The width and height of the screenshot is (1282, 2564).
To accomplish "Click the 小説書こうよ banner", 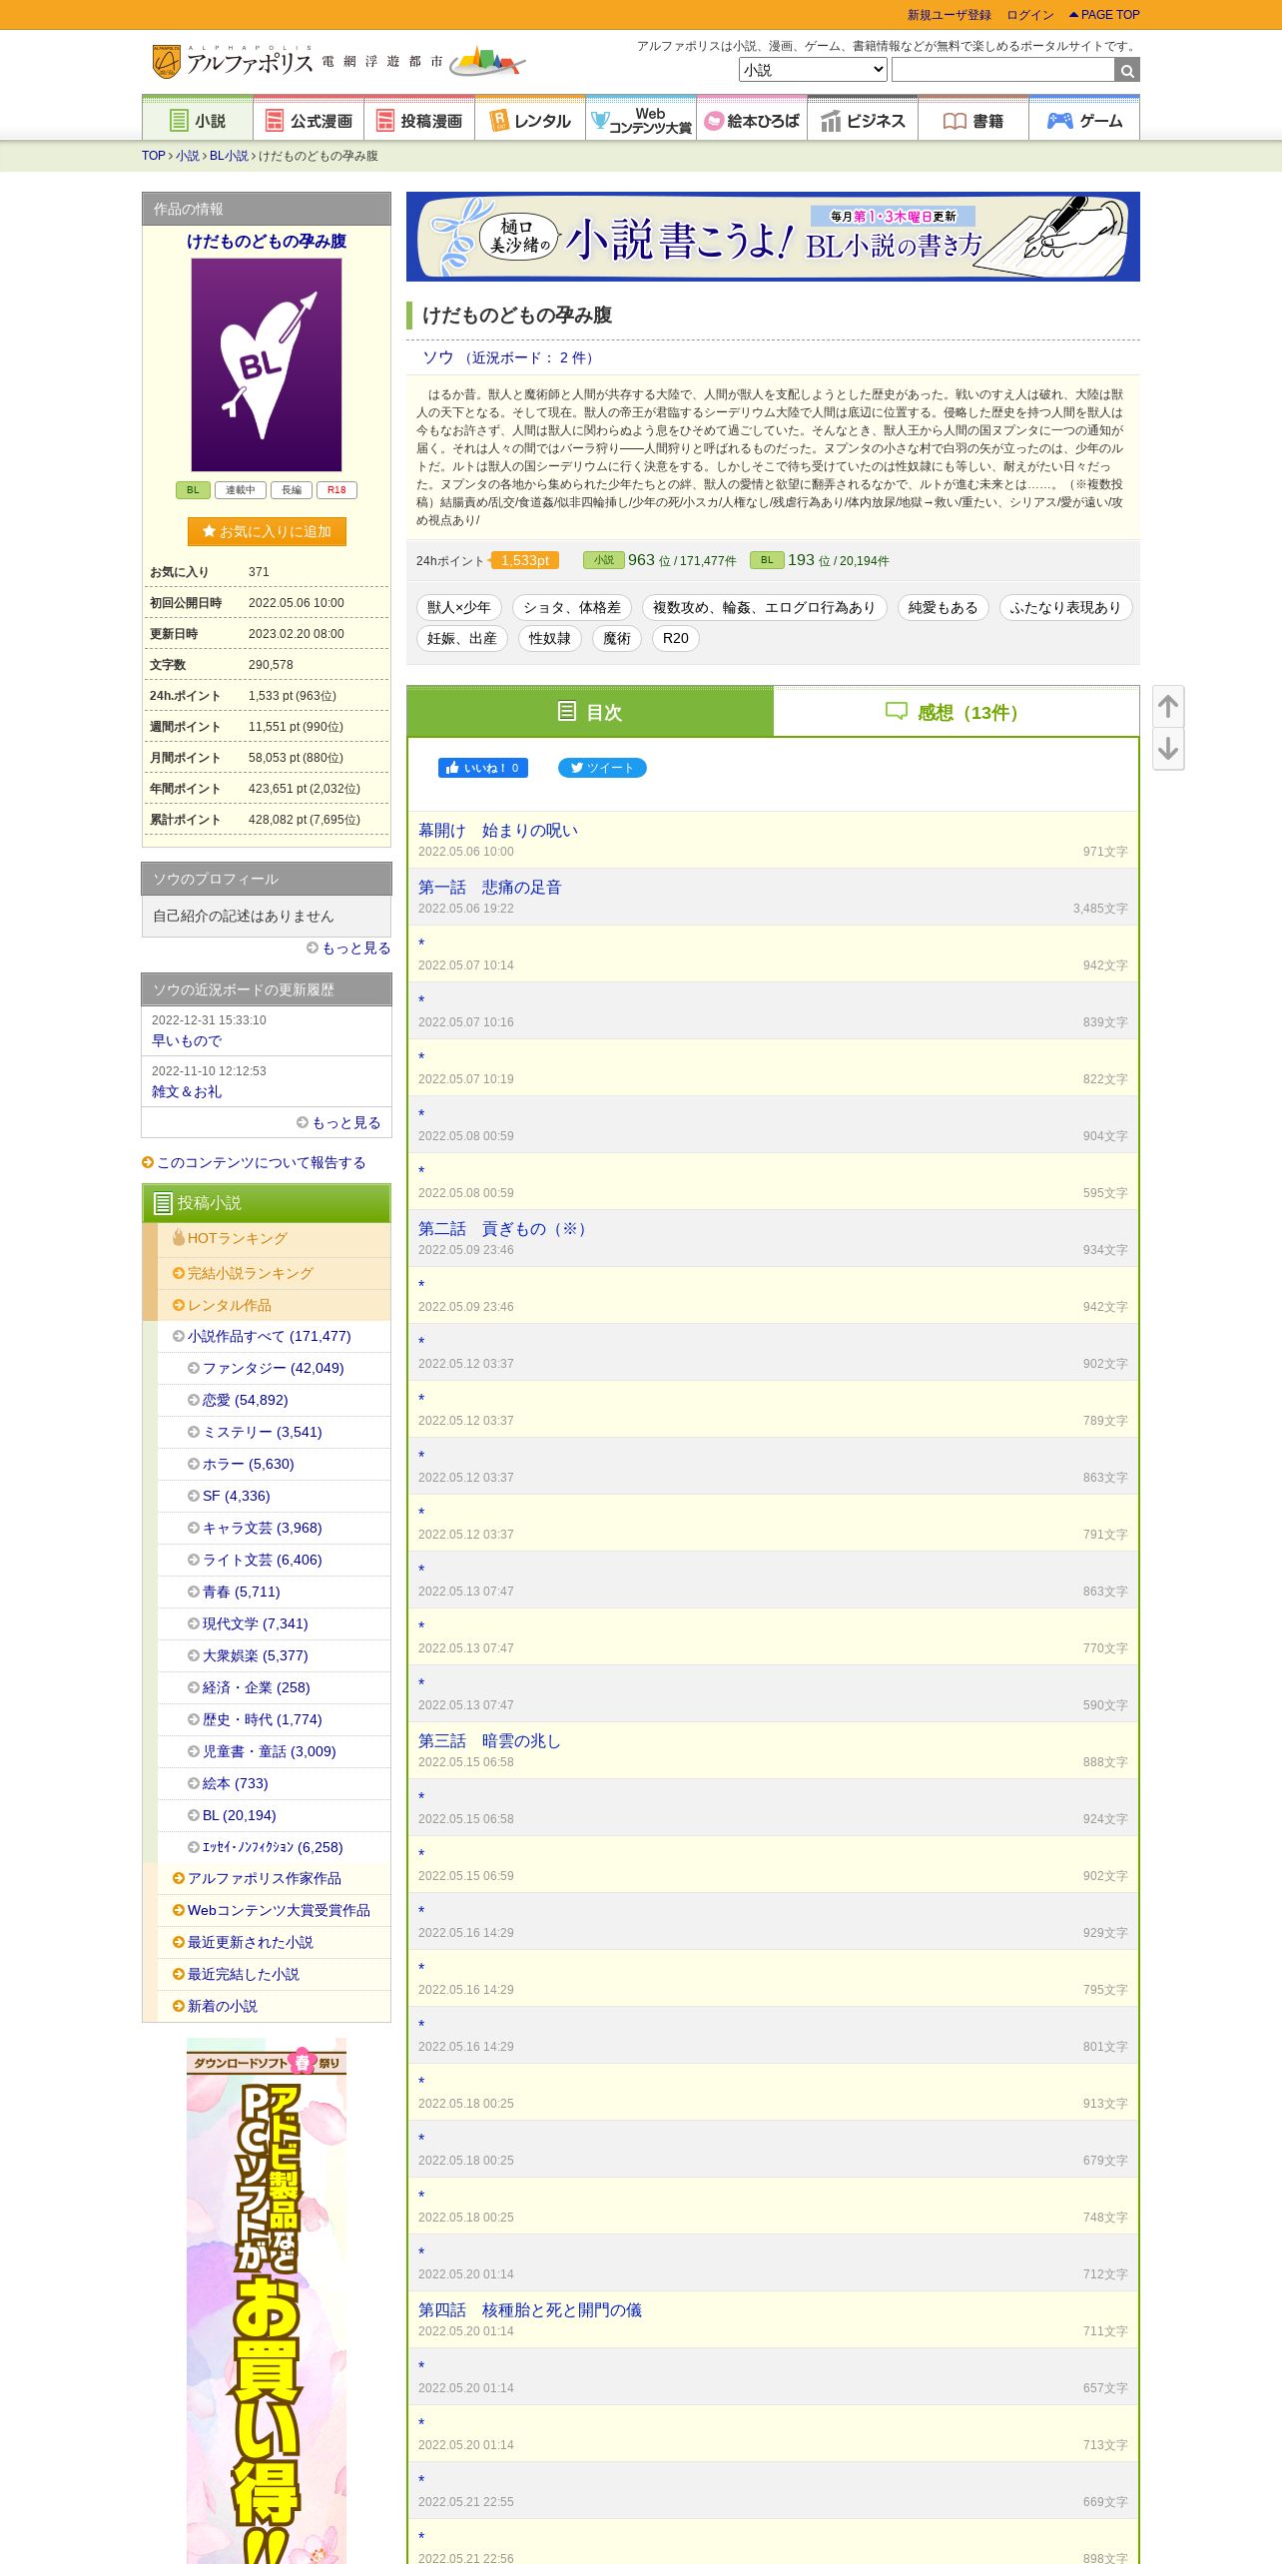I will [773, 237].
